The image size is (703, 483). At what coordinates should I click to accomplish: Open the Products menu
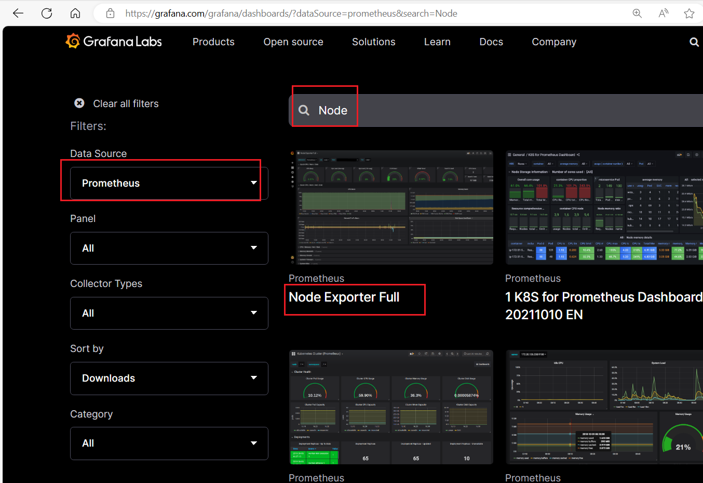(213, 42)
